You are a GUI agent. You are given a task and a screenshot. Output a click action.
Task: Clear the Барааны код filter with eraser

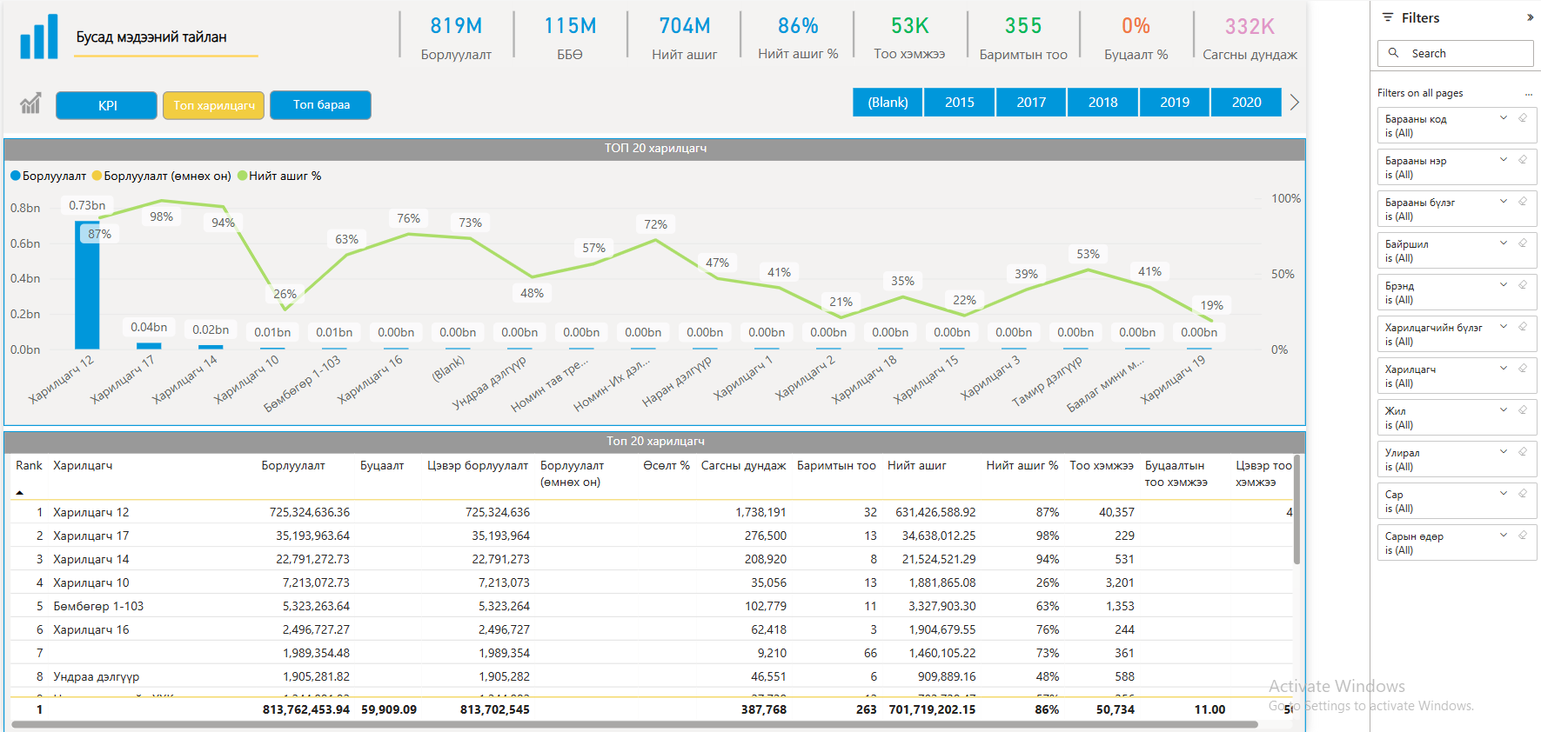tap(1523, 118)
